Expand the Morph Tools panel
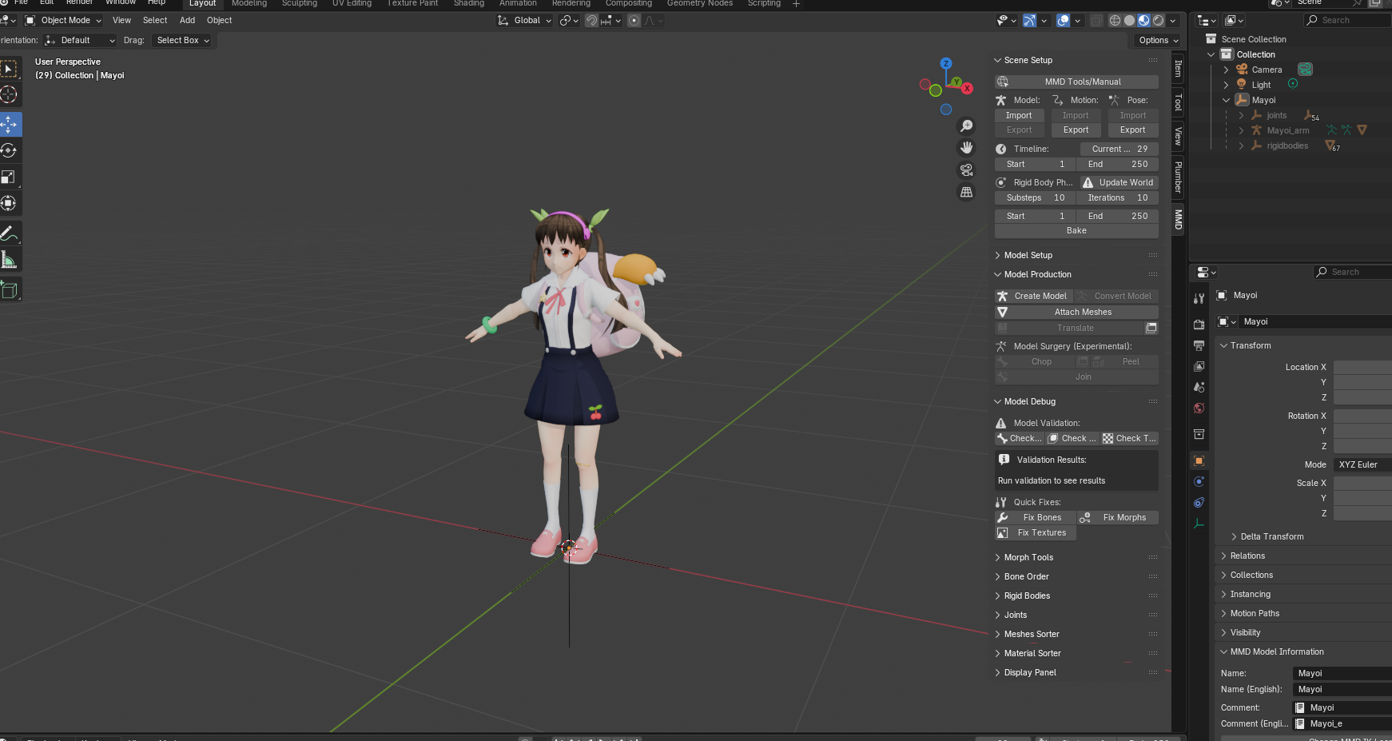This screenshot has height=741, width=1392. tap(1028, 557)
